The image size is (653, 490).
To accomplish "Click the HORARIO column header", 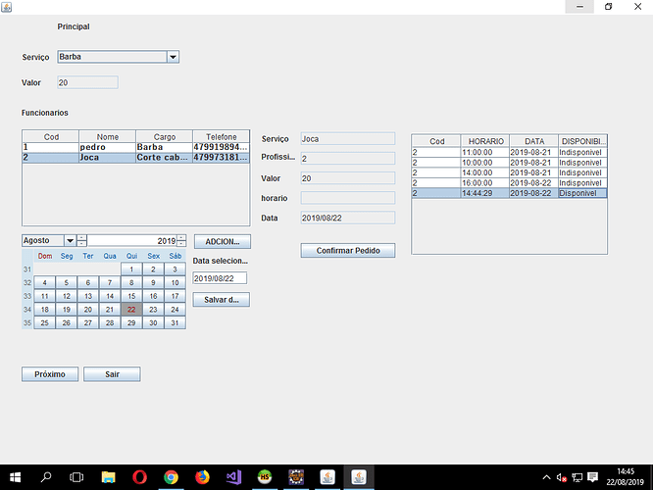I will pyautogui.click(x=485, y=141).
